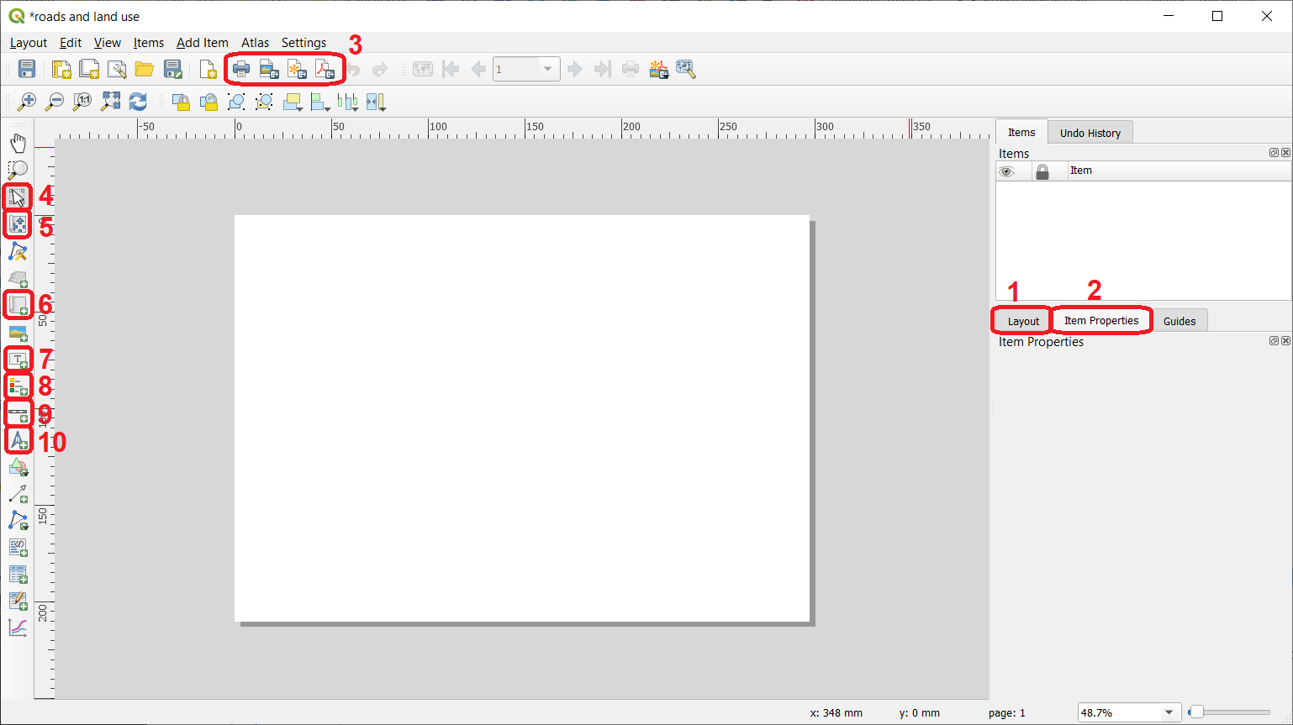Image resolution: width=1293 pixels, height=725 pixels.
Task: Open the Items menu
Action: pyautogui.click(x=149, y=43)
